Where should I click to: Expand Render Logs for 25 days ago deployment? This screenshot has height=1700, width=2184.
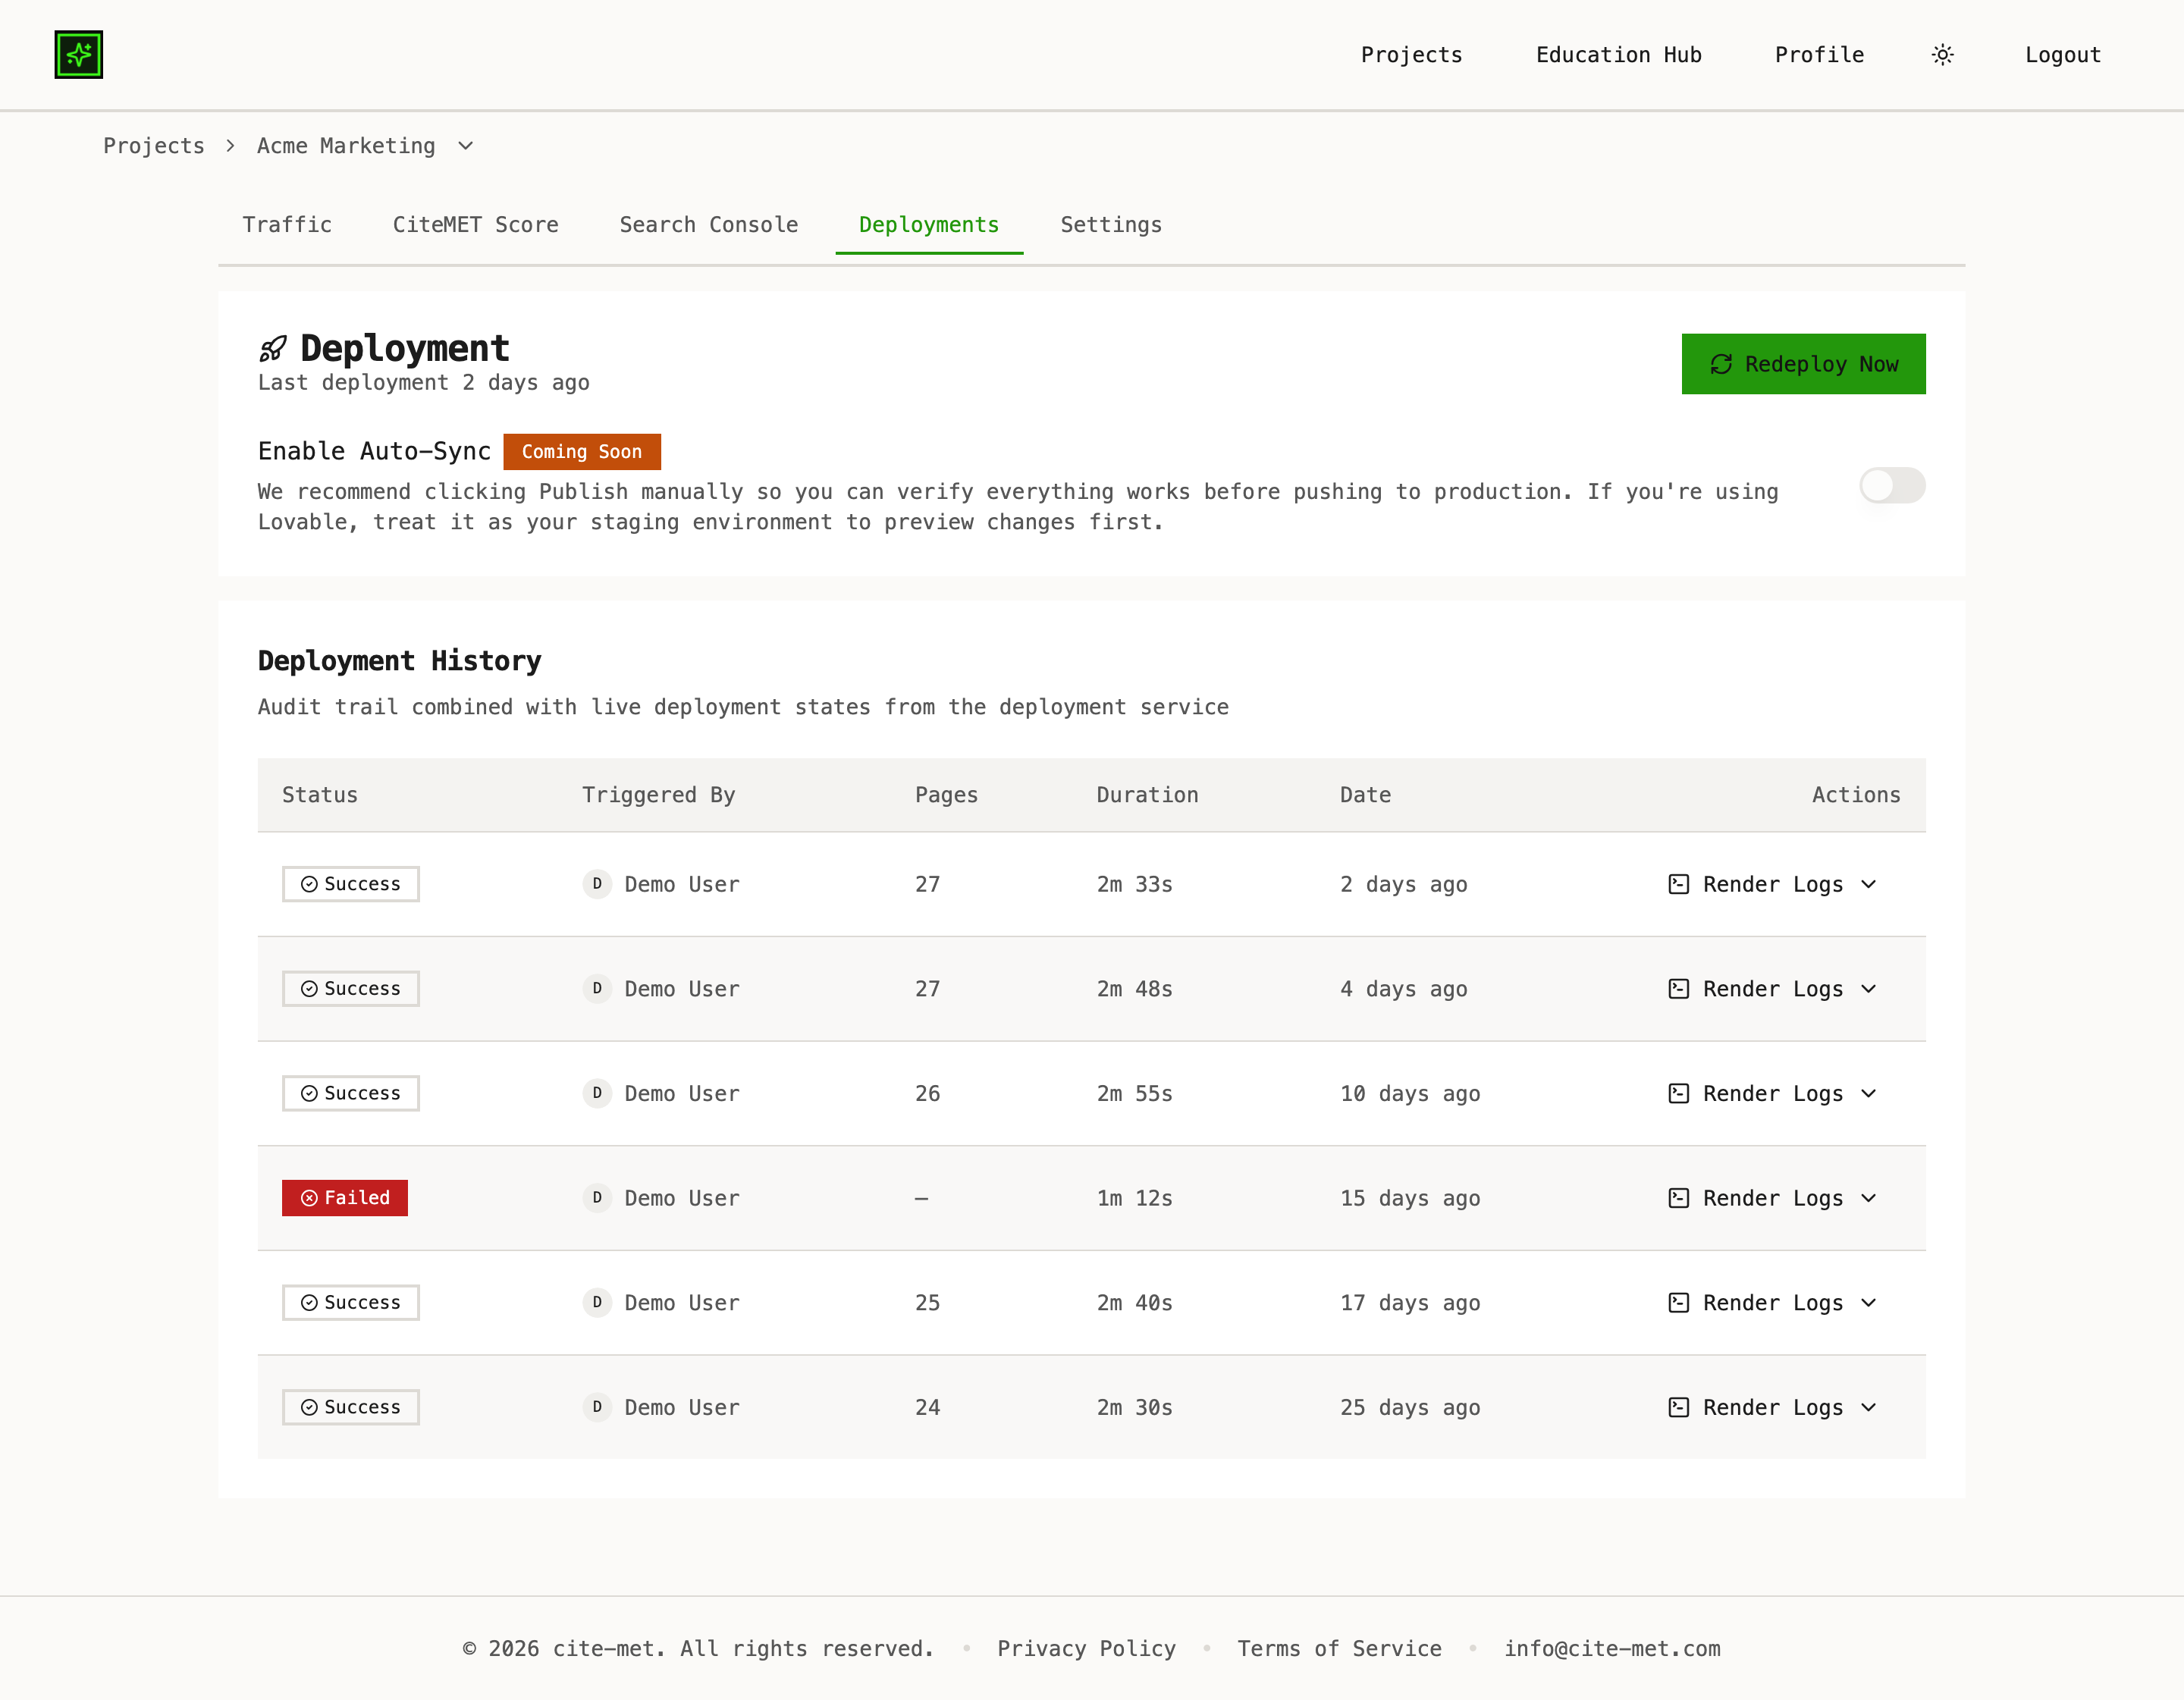point(1772,1407)
